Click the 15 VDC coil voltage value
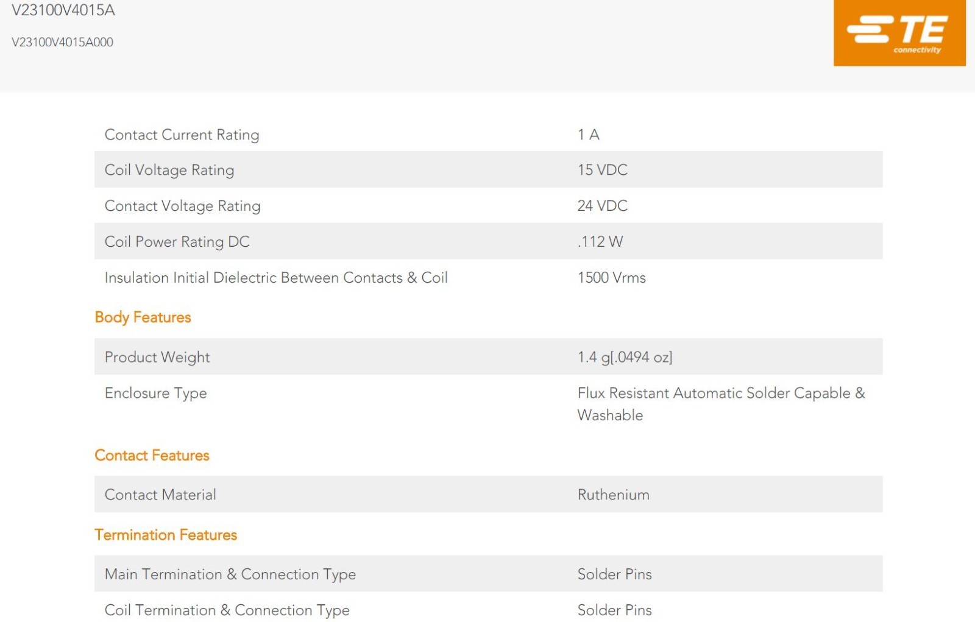The height and width of the screenshot is (622, 975). tap(603, 169)
